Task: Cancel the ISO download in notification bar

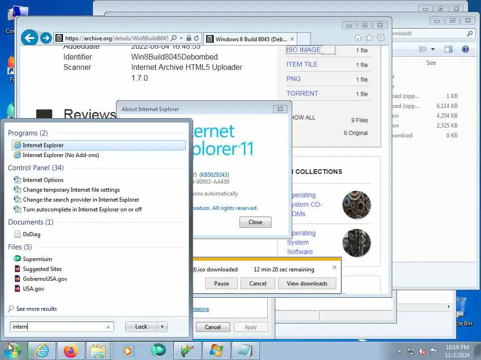Action: point(258,284)
